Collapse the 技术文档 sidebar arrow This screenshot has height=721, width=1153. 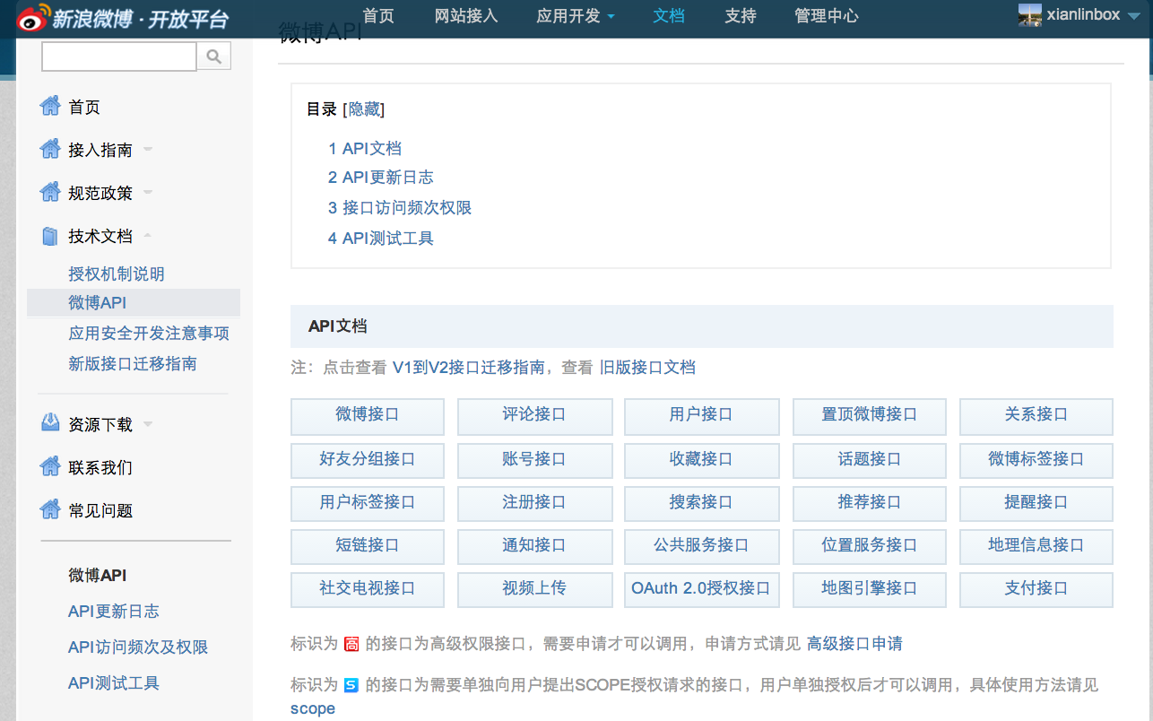pyautogui.click(x=148, y=236)
